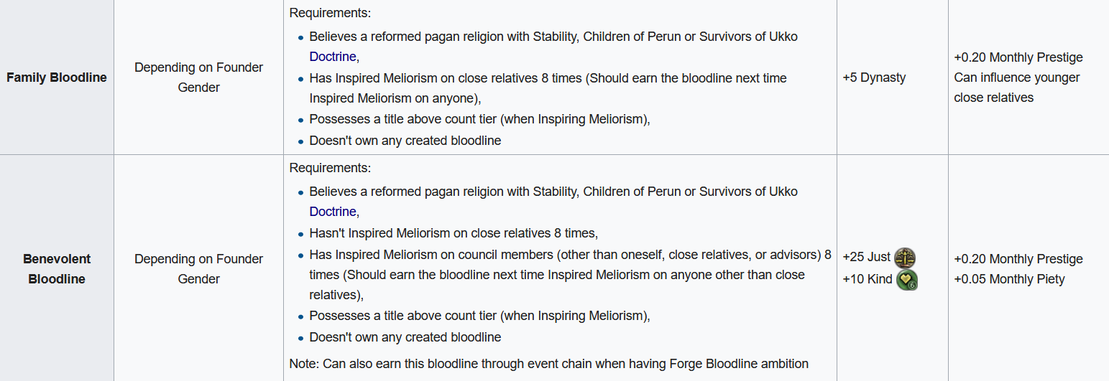Click Monthly Prestige text in Family Bloodline row

(1018, 57)
